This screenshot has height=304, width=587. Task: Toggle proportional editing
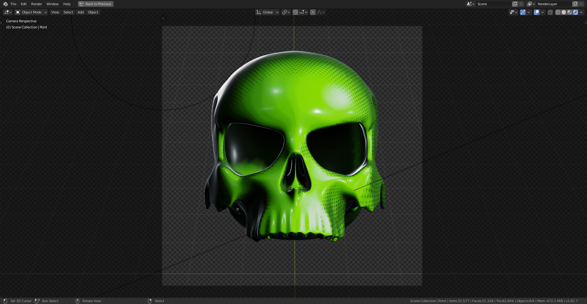(x=313, y=12)
